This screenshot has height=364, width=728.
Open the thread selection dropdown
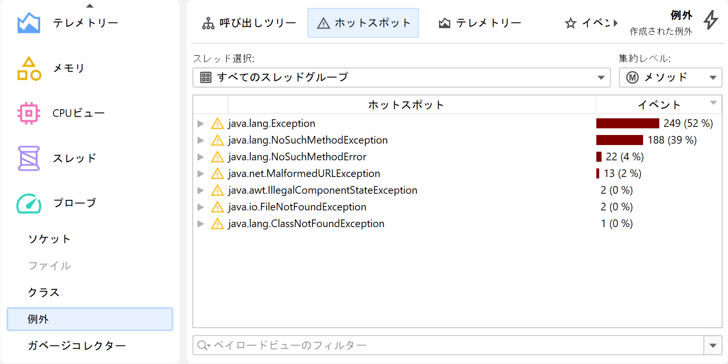(401, 77)
